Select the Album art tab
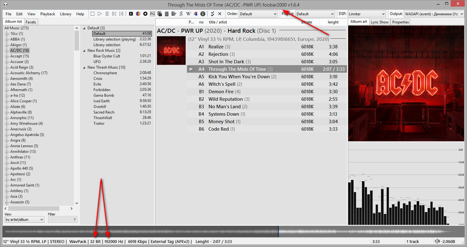 [x=359, y=22]
